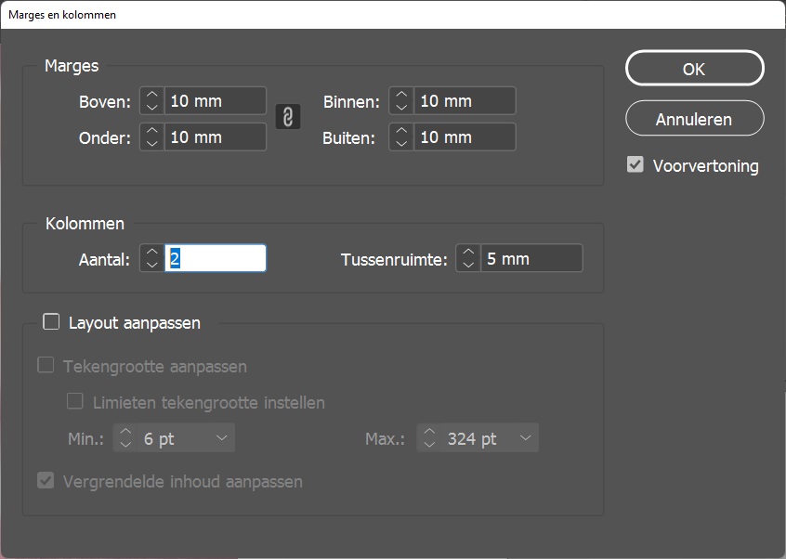Click the 'Marges en kolommen' title bar text
This screenshot has width=786, height=559.
coord(62,15)
